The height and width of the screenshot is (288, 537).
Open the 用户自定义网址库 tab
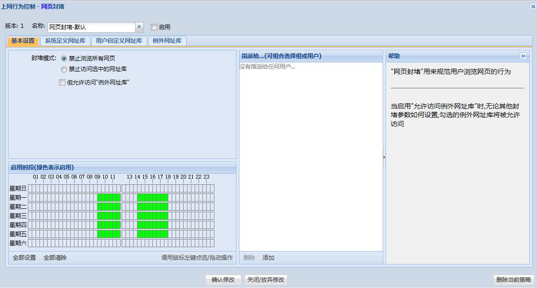[x=119, y=41]
